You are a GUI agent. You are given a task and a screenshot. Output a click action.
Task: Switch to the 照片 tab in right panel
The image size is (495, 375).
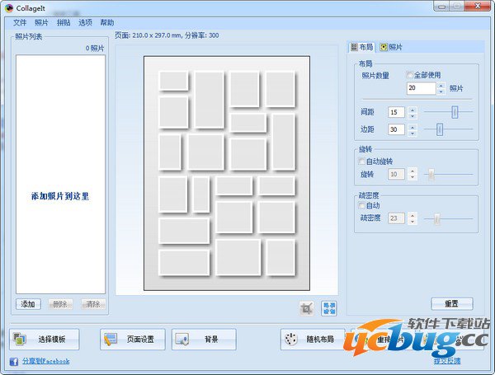[x=391, y=48]
